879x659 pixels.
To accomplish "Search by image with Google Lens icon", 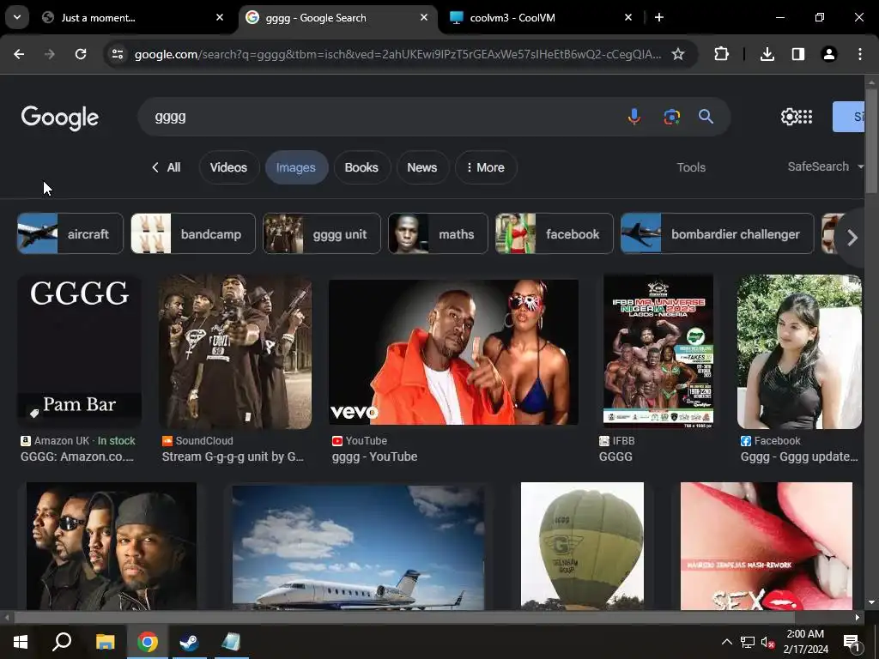I will 671,117.
